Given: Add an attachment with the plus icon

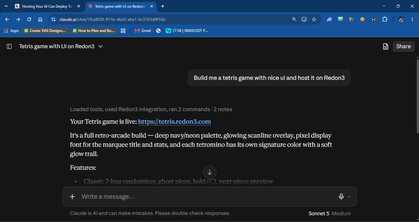Looking at the screenshot, I should pos(72,197).
